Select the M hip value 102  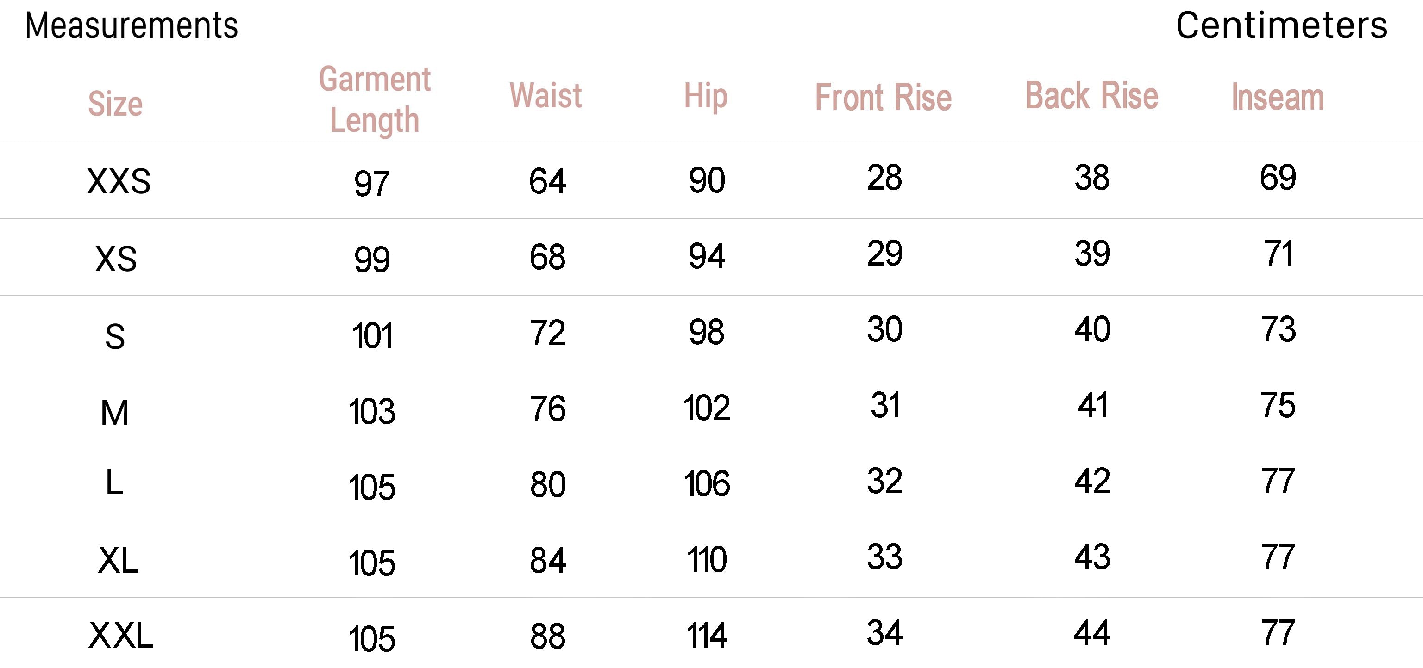pos(707,408)
